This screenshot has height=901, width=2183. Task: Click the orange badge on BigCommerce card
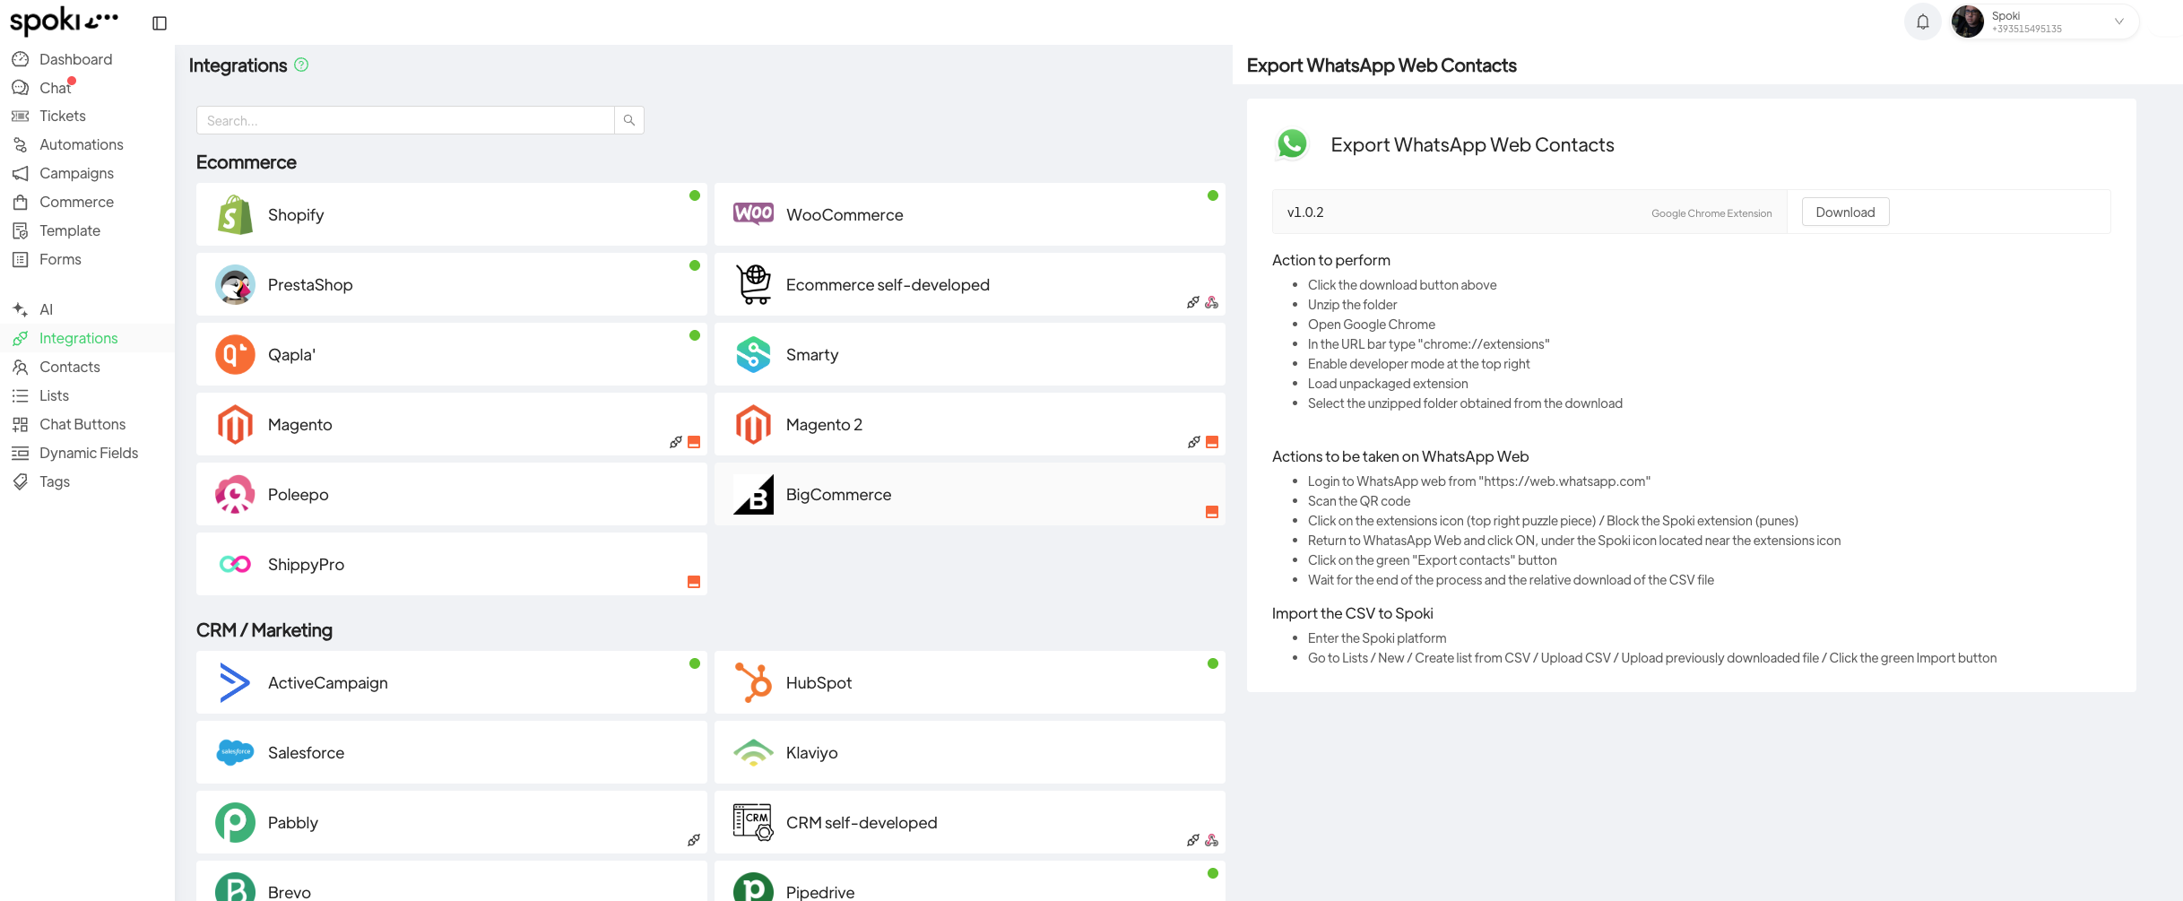click(1212, 512)
